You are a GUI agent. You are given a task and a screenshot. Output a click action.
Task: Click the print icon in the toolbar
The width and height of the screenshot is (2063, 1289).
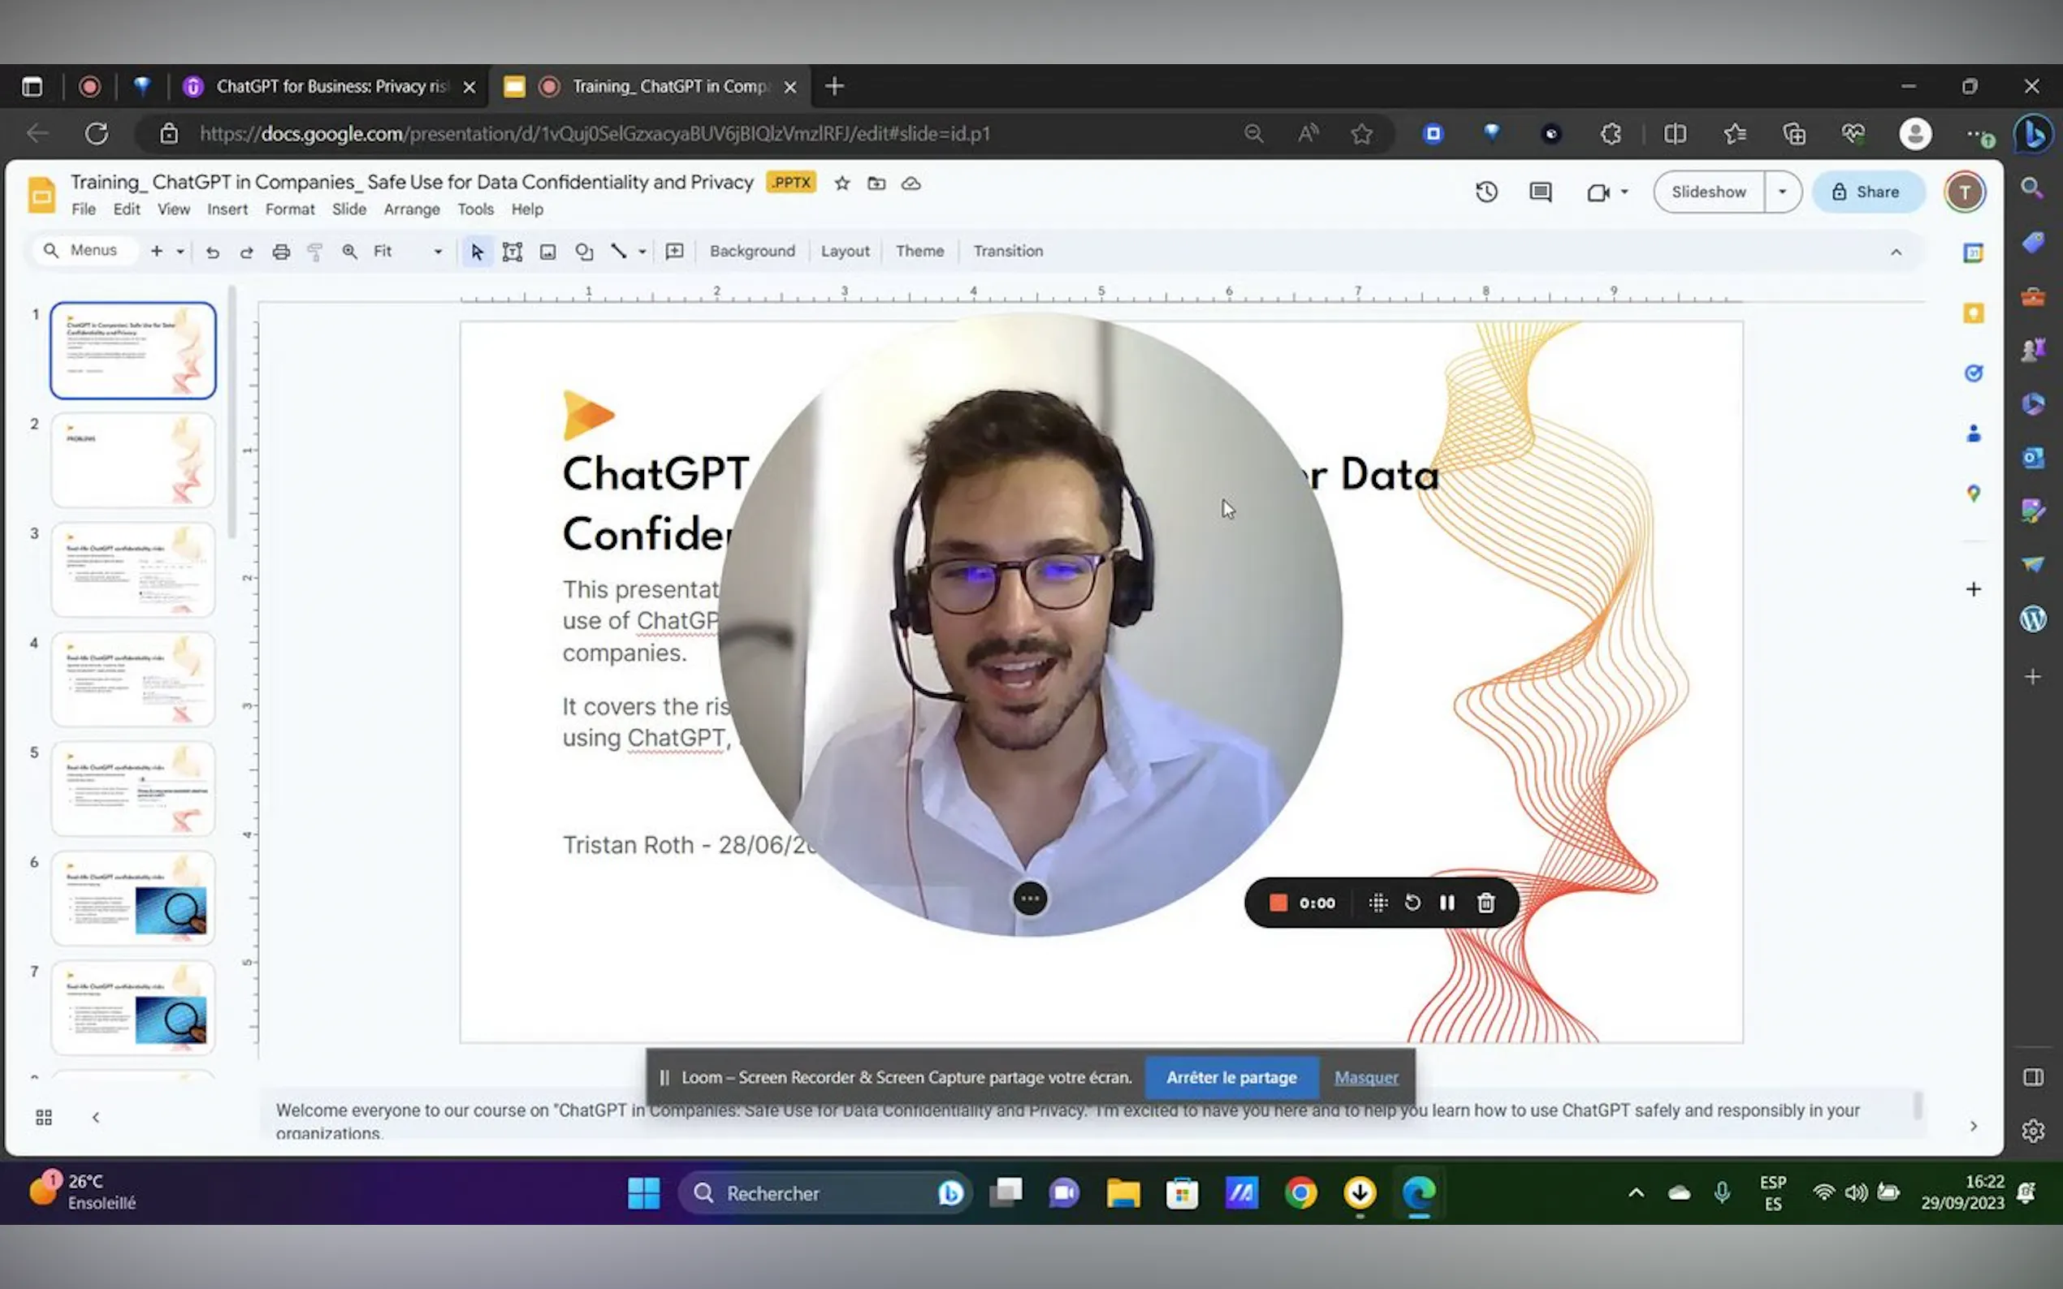pyautogui.click(x=280, y=252)
